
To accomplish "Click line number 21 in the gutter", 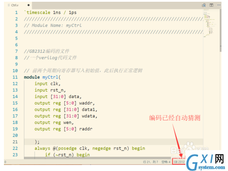I will [15, 142].
